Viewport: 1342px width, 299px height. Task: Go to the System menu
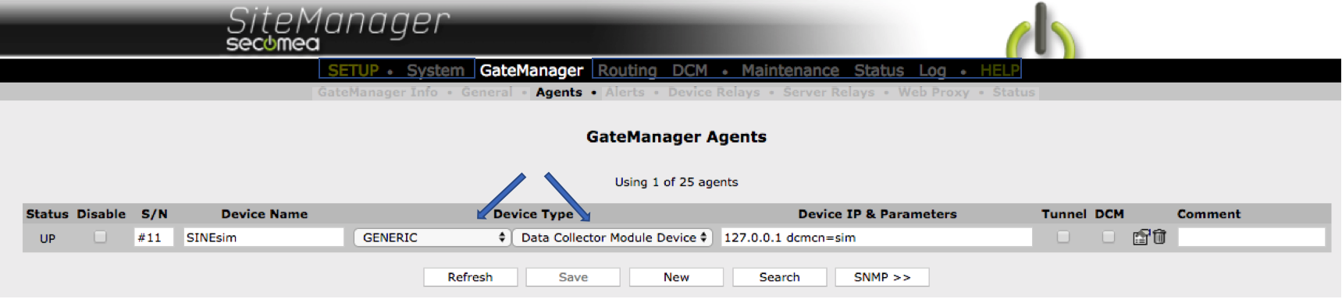(x=435, y=70)
